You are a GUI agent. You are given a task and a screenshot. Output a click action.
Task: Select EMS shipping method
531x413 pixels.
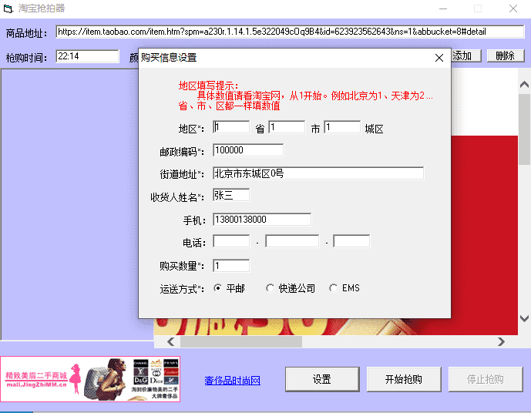point(333,288)
